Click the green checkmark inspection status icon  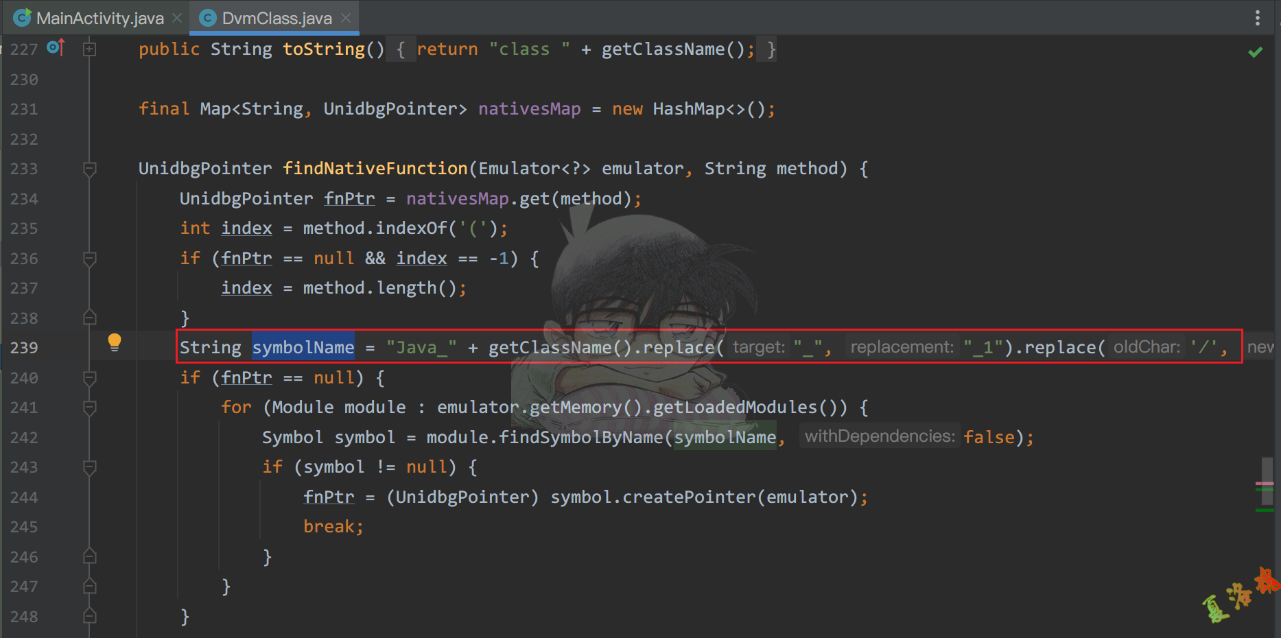1255,52
